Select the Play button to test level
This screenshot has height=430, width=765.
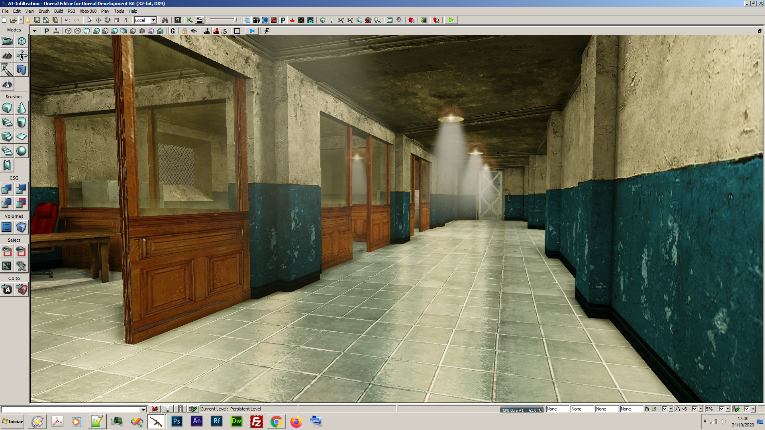[x=451, y=20]
